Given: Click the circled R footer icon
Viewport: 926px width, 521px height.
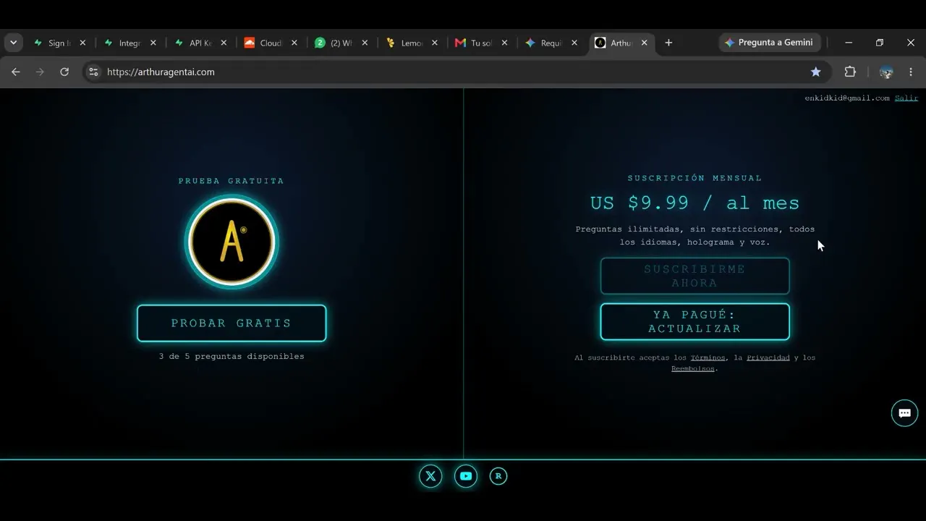Looking at the screenshot, I should pos(498,476).
